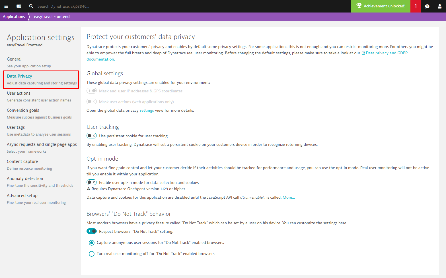
Task: Click the warning triangle beside OneAgent requirement
Action: [x=89, y=189]
